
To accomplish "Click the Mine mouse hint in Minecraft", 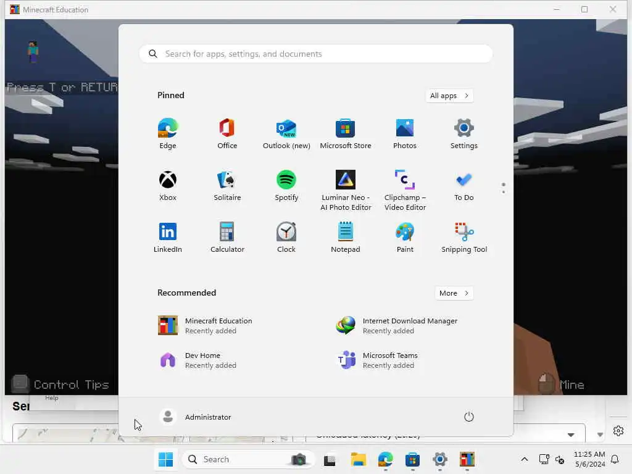I will click(x=562, y=384).
